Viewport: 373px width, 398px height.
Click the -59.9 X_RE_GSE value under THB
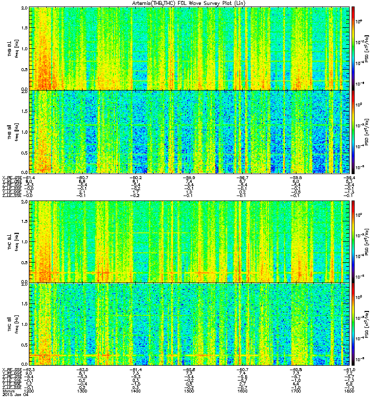pos(189,178)
